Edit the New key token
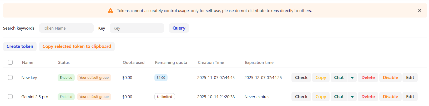 pyautogui.click(x=410, y=77)
